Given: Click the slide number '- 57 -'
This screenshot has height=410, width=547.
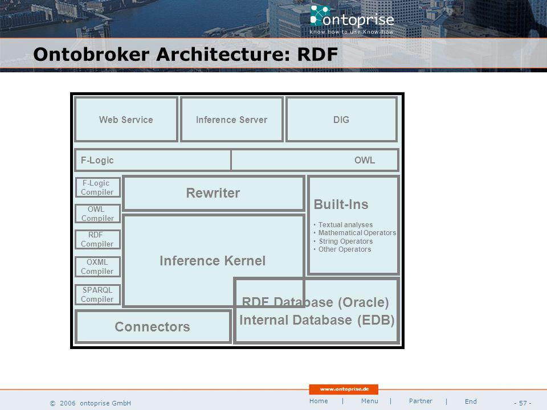Looking at the screenshot, I should [522, 403].
